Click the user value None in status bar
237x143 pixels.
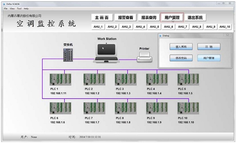coord(34,137)
